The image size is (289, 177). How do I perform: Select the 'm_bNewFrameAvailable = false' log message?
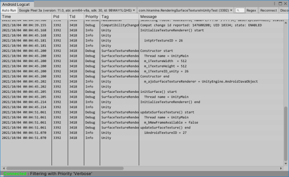point(171,123)
